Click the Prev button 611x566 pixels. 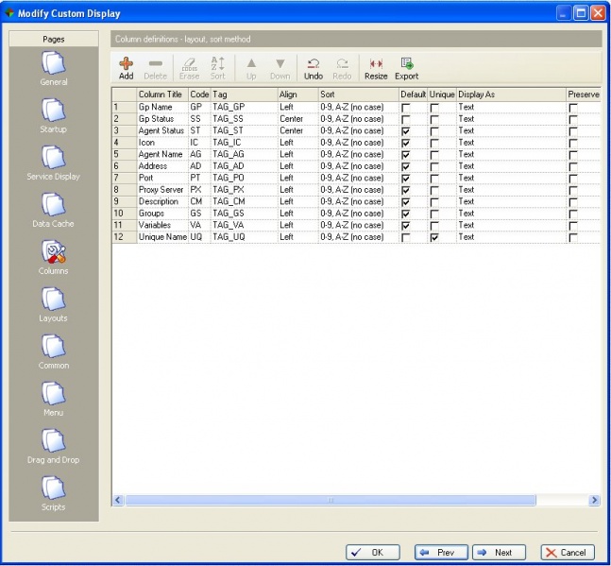click(440, 553)
